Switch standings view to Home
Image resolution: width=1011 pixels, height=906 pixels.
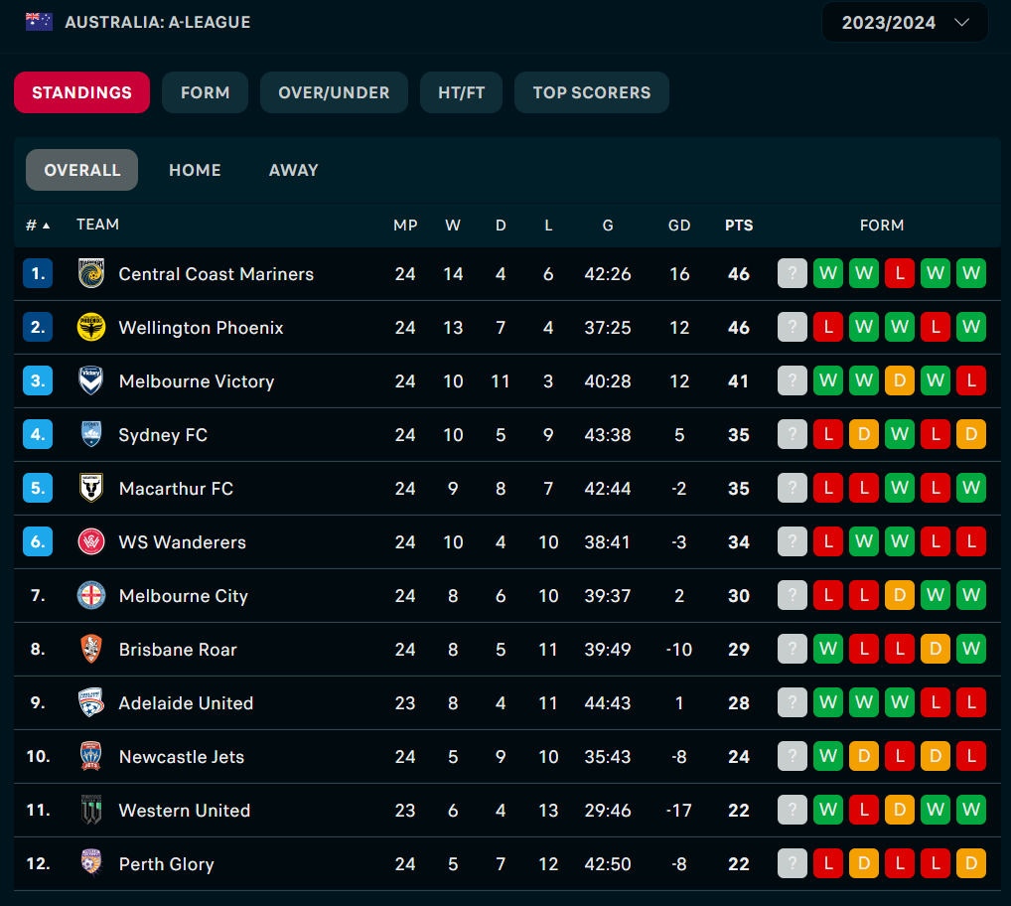click(x=195, y=170)
